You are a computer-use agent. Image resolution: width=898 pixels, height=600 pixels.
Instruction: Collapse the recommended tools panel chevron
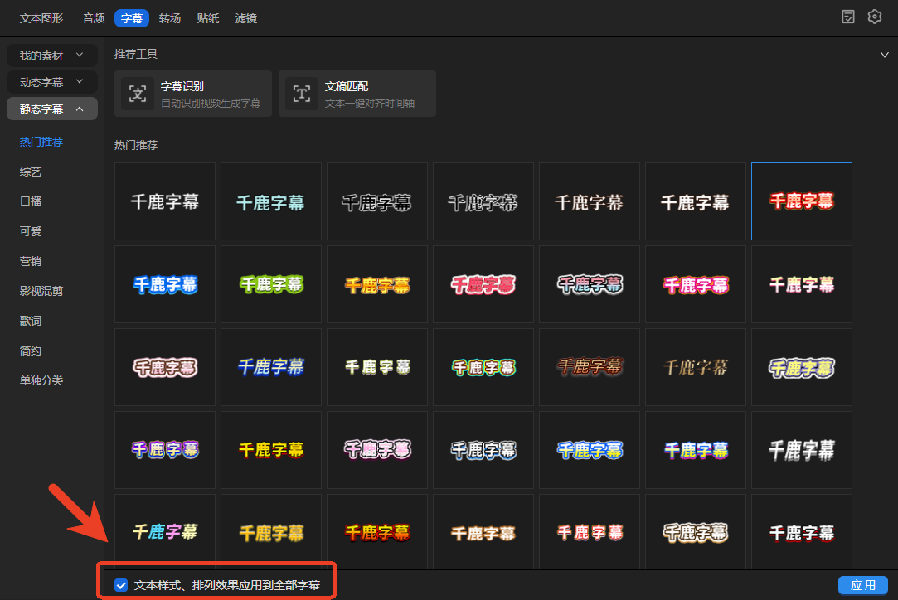tap(884, 55)
